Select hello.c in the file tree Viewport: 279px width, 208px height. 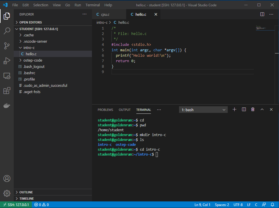53,54
